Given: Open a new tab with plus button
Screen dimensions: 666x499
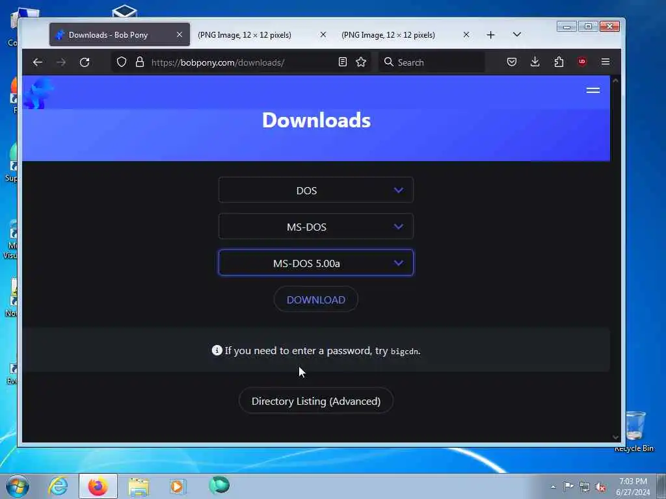Looking at the screenshot, I should (490, 35).
